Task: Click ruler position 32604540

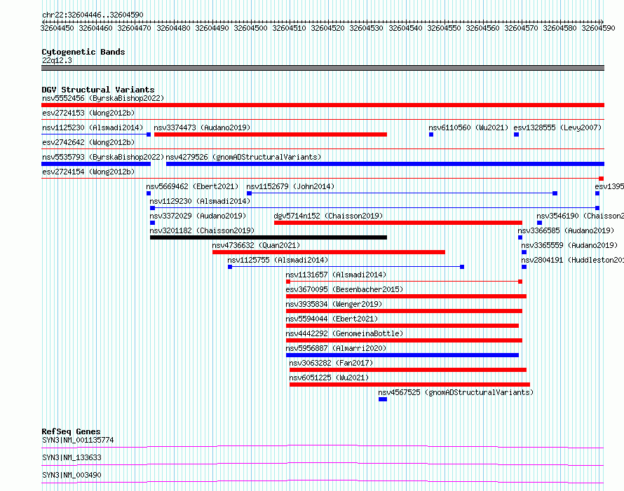Action: click(x=405, y=28)
